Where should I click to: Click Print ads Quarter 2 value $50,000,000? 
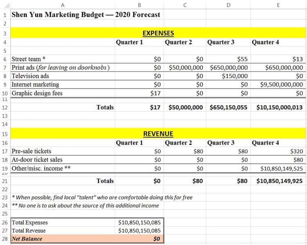186,68
